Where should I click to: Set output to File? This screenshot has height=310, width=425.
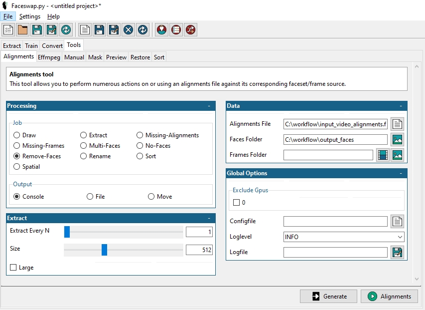[96, 197]
